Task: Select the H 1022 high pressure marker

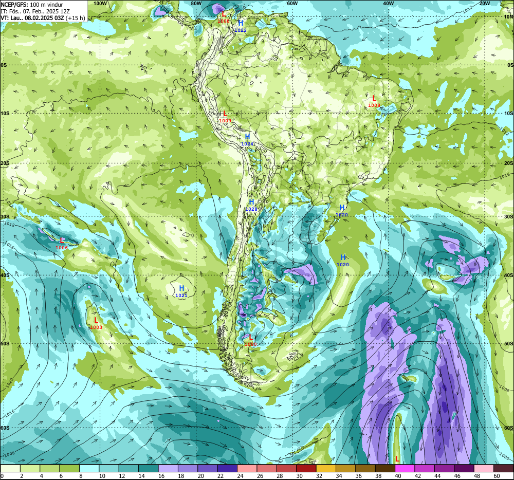Action: coord(241,26)
